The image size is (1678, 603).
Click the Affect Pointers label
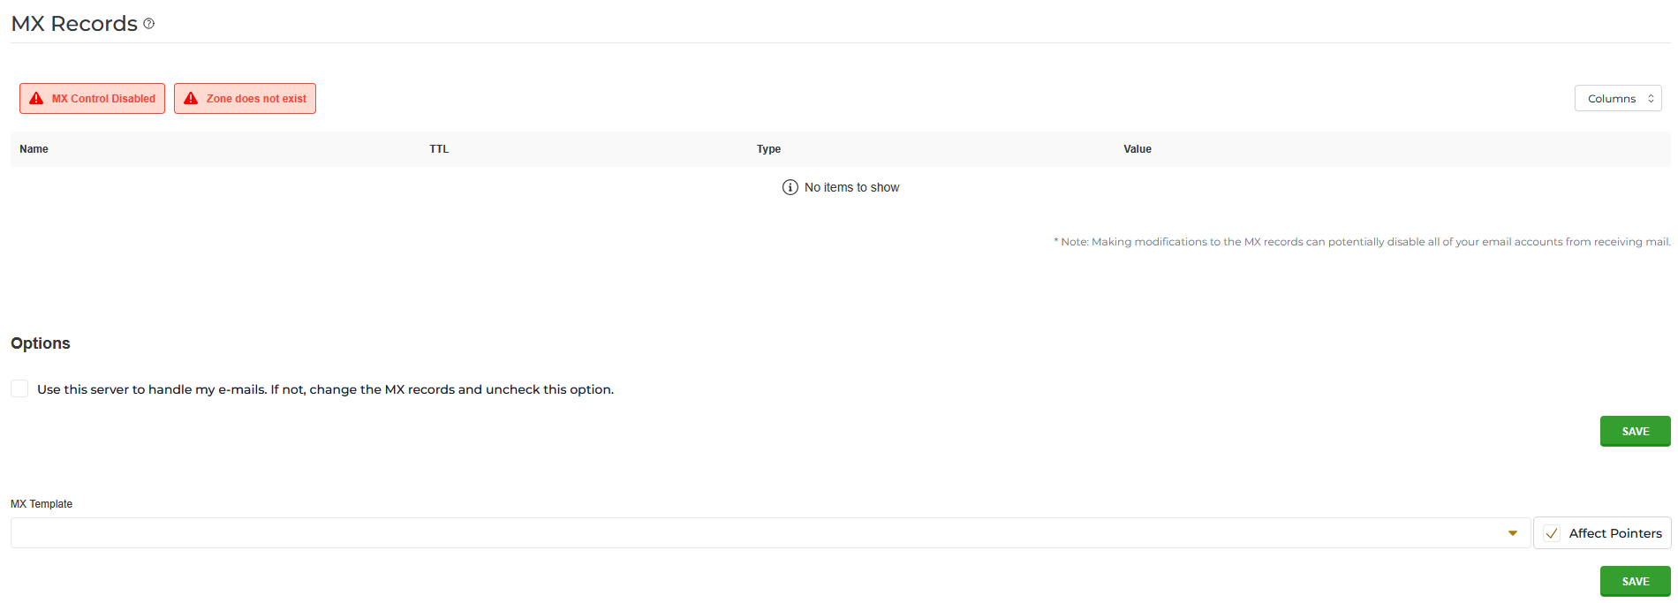pos(1615,533)
